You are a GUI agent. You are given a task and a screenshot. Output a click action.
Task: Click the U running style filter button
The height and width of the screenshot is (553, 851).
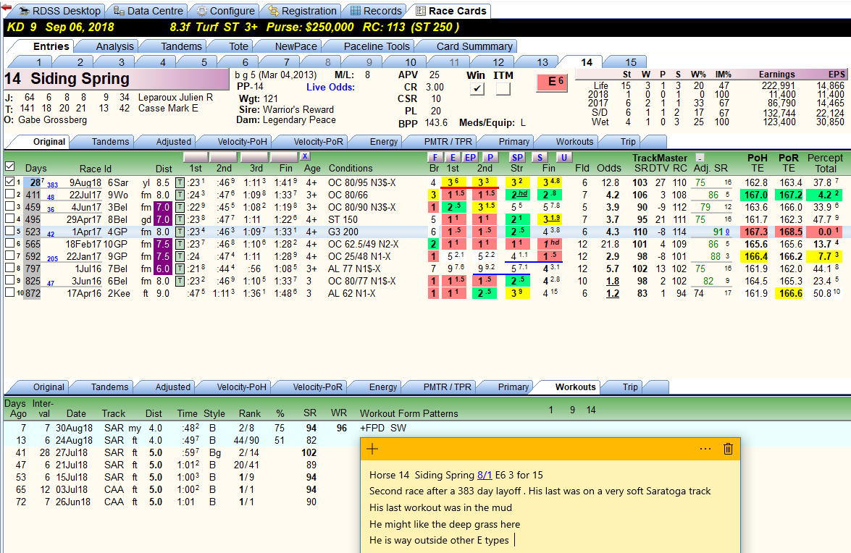pyautogui.click(x=564, y=157)
